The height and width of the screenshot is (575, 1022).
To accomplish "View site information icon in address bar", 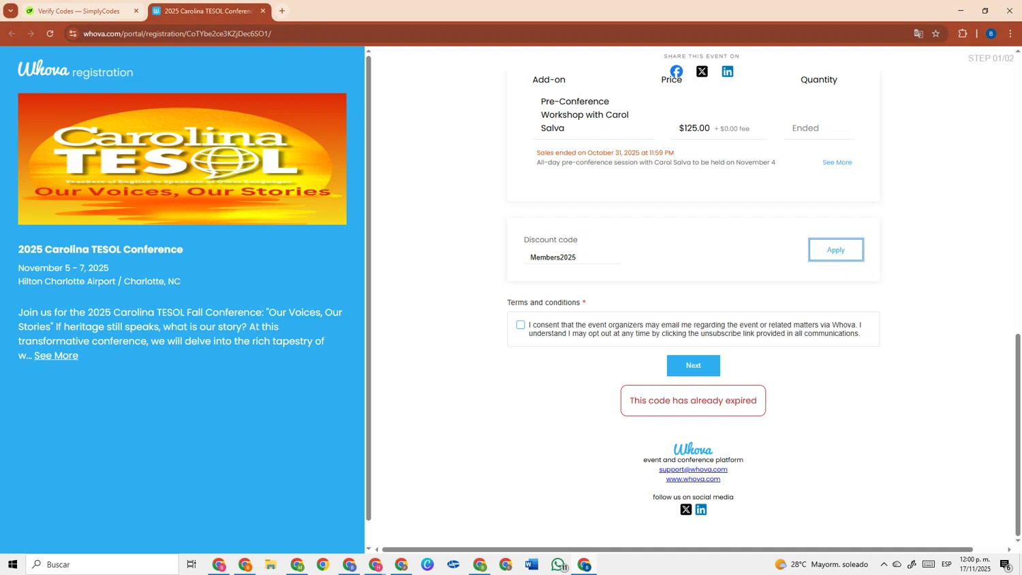I will (73, 33).
